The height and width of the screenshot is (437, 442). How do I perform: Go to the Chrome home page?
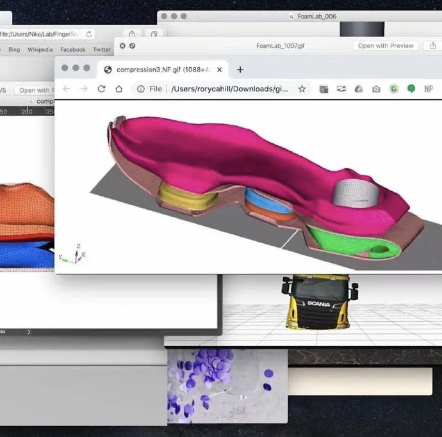pos(119,89)
